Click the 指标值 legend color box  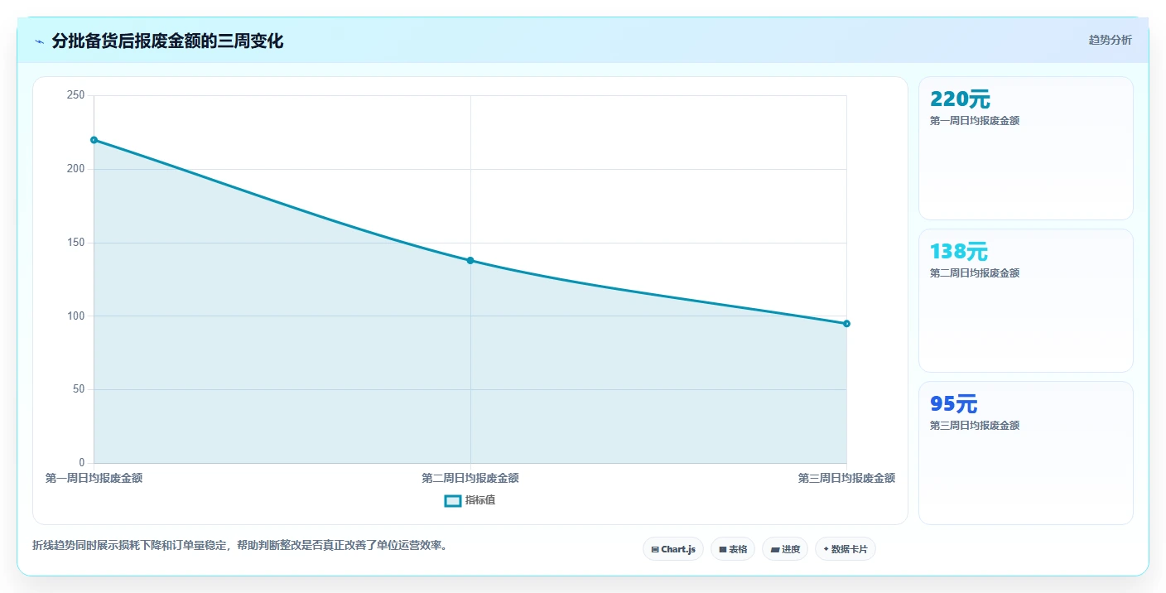pos(453,501)
